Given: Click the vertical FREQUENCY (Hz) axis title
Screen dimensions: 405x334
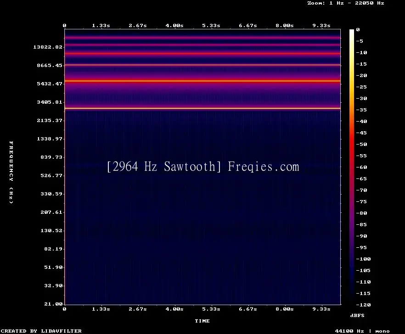Looking at the screenshot, I should click(x=11, y=172).
